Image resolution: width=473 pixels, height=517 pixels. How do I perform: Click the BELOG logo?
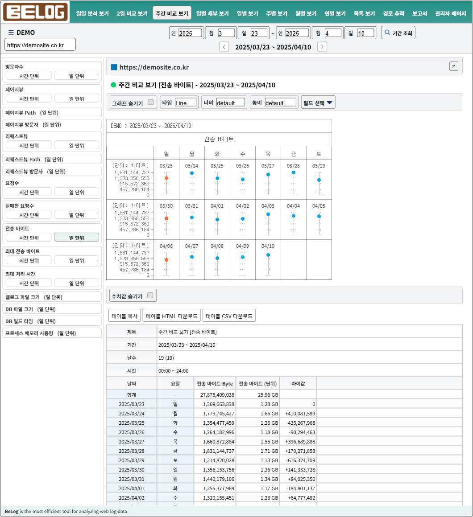point(35,12)
